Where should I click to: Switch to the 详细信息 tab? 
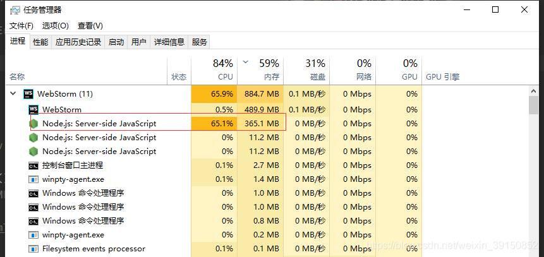(169, 42)
